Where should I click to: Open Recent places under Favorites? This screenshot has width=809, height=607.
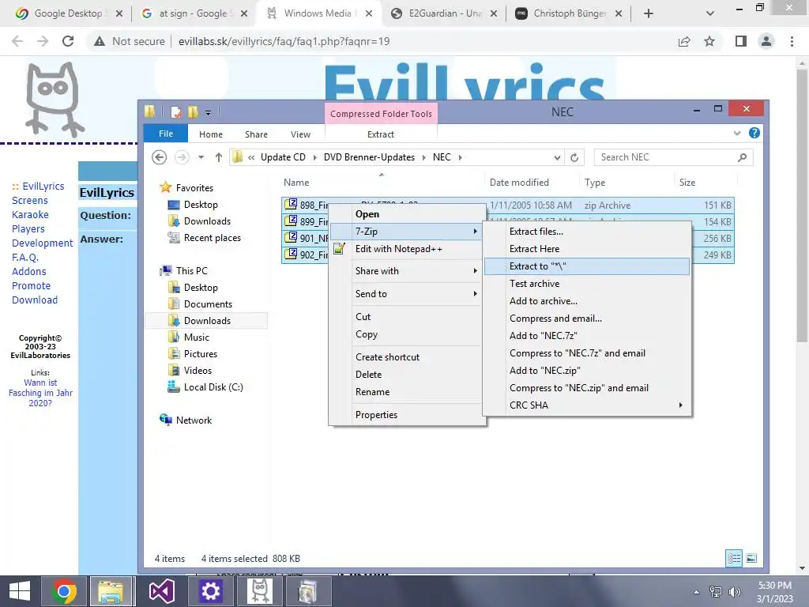(212, 238)
